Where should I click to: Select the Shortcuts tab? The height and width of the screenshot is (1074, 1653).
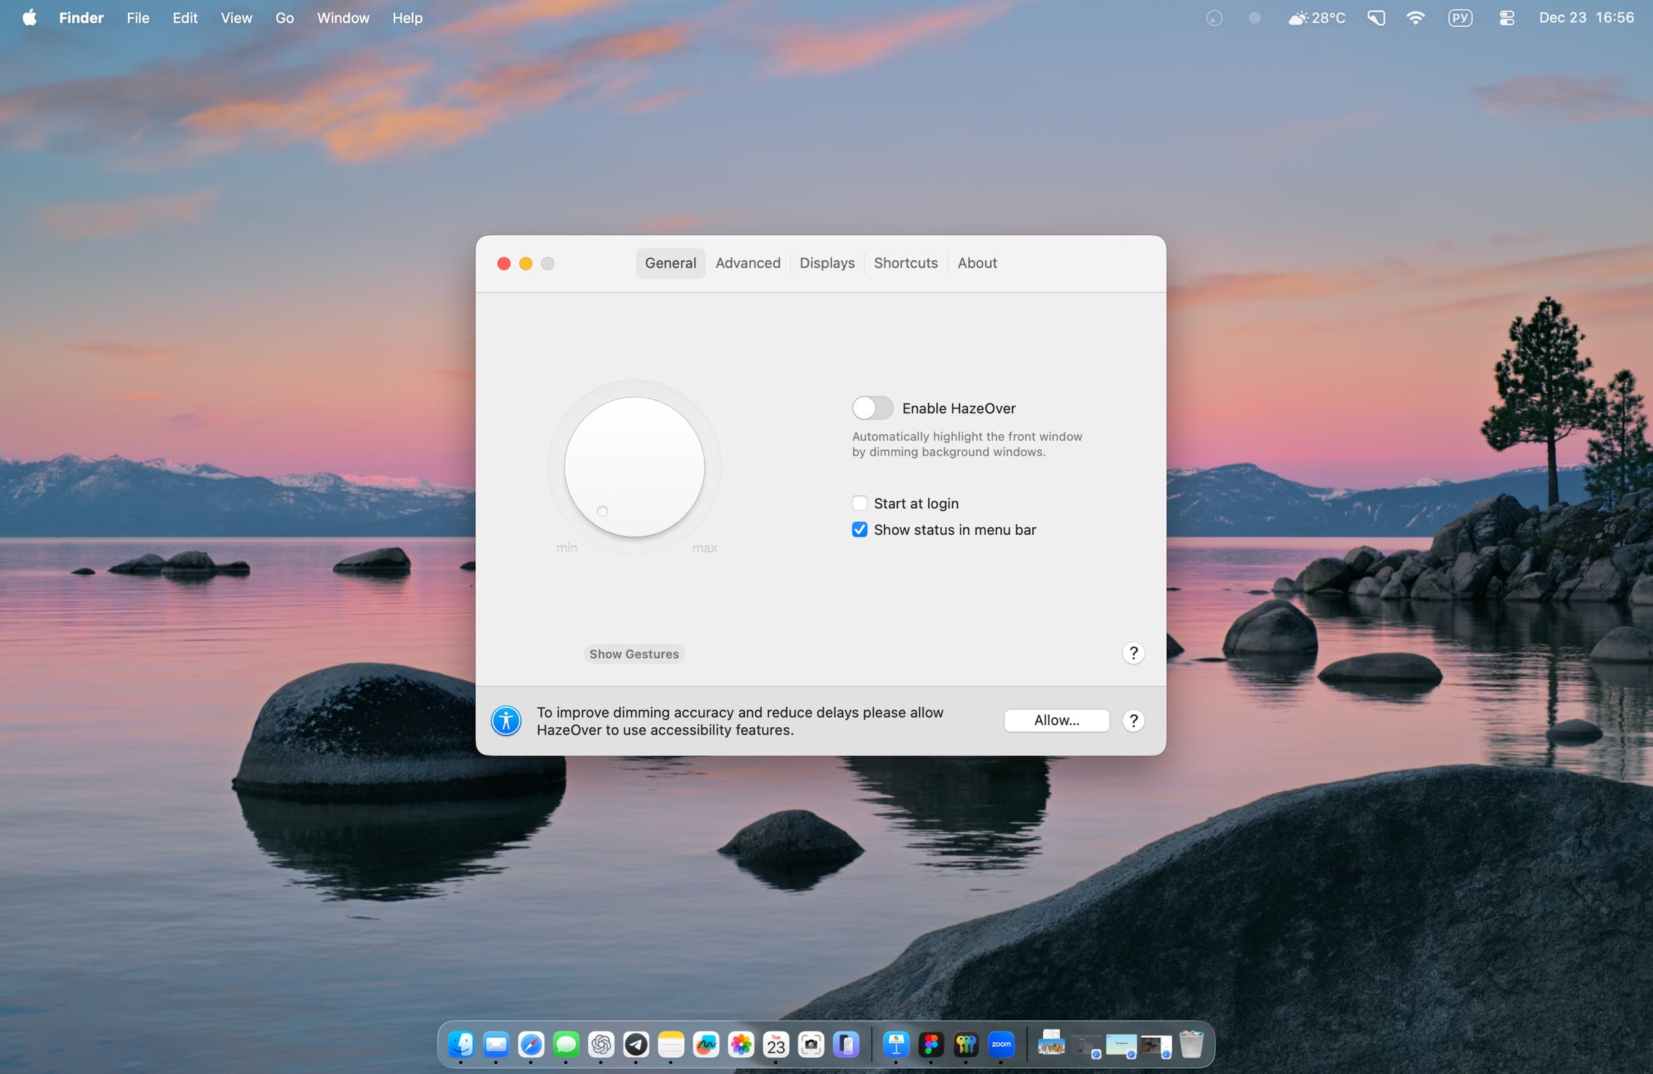point(905,263)
